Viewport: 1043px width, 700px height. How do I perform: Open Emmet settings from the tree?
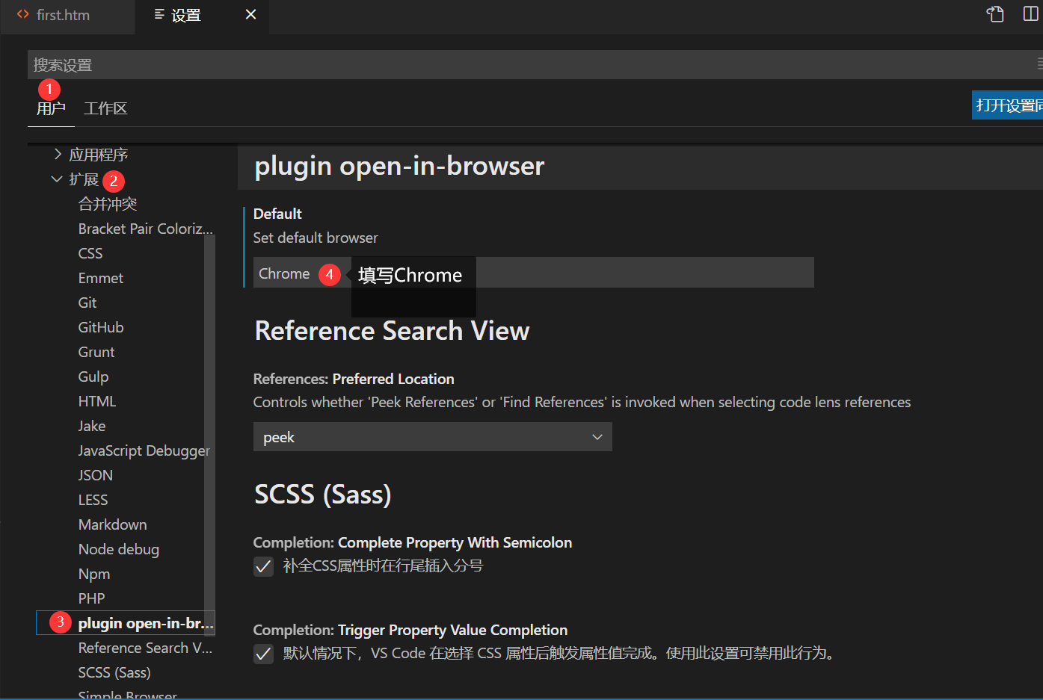[101, 277]
